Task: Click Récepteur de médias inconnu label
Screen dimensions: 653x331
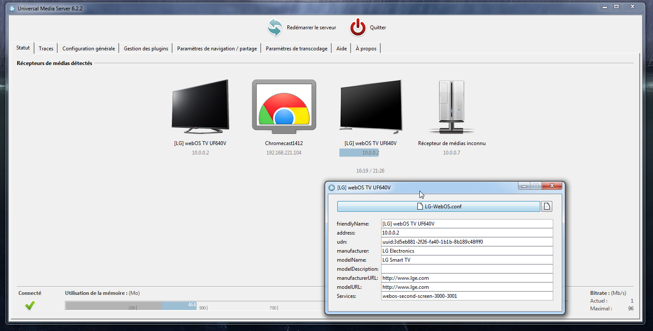Action: (x=452, y=143)
